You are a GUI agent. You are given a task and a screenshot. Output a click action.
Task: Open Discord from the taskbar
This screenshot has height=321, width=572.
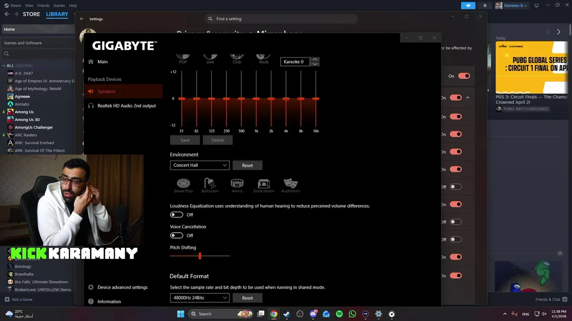pos(313,314)
